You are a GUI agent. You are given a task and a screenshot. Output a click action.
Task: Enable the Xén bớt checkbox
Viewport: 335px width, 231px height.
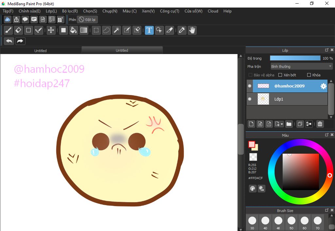(280, 75)
